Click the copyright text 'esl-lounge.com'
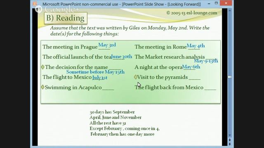 click(x=202, y=13)
